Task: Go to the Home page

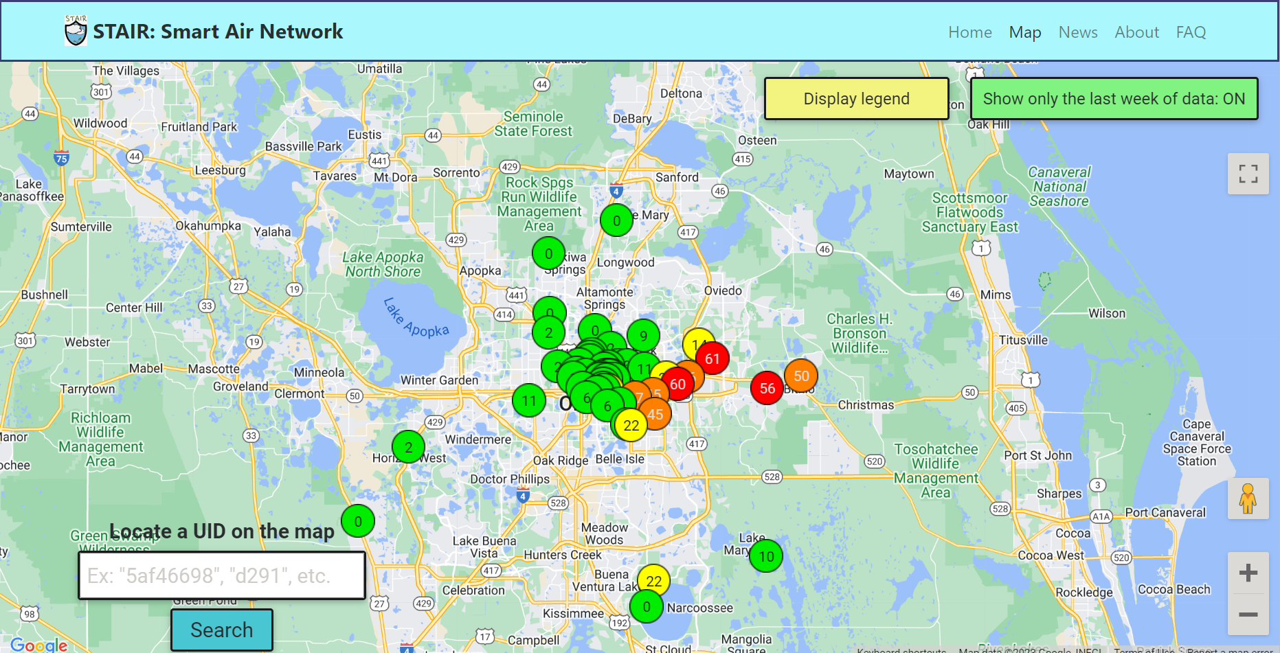Action: point(969,32)
